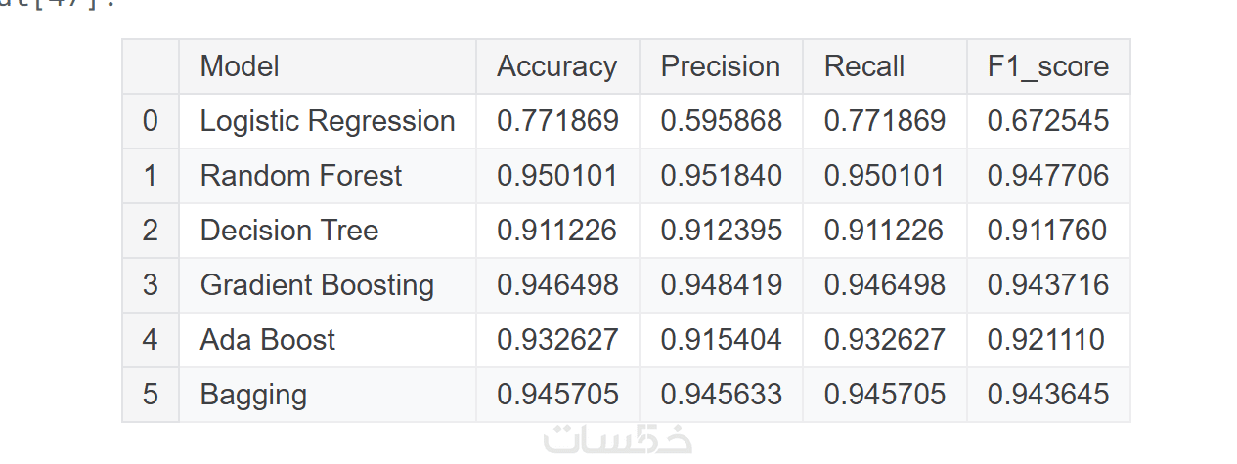The height and width of the screenshot is (464, 1237).
Task: Select the Ada Boost model cell
Action: coord(268,340)
